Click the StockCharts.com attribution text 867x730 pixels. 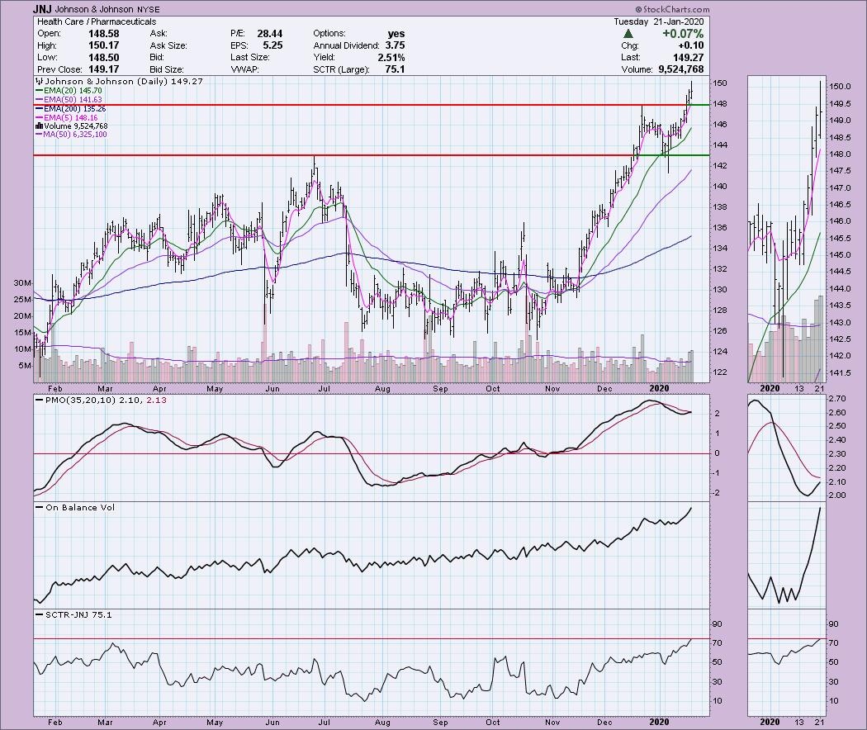click(x=672, y=9)
